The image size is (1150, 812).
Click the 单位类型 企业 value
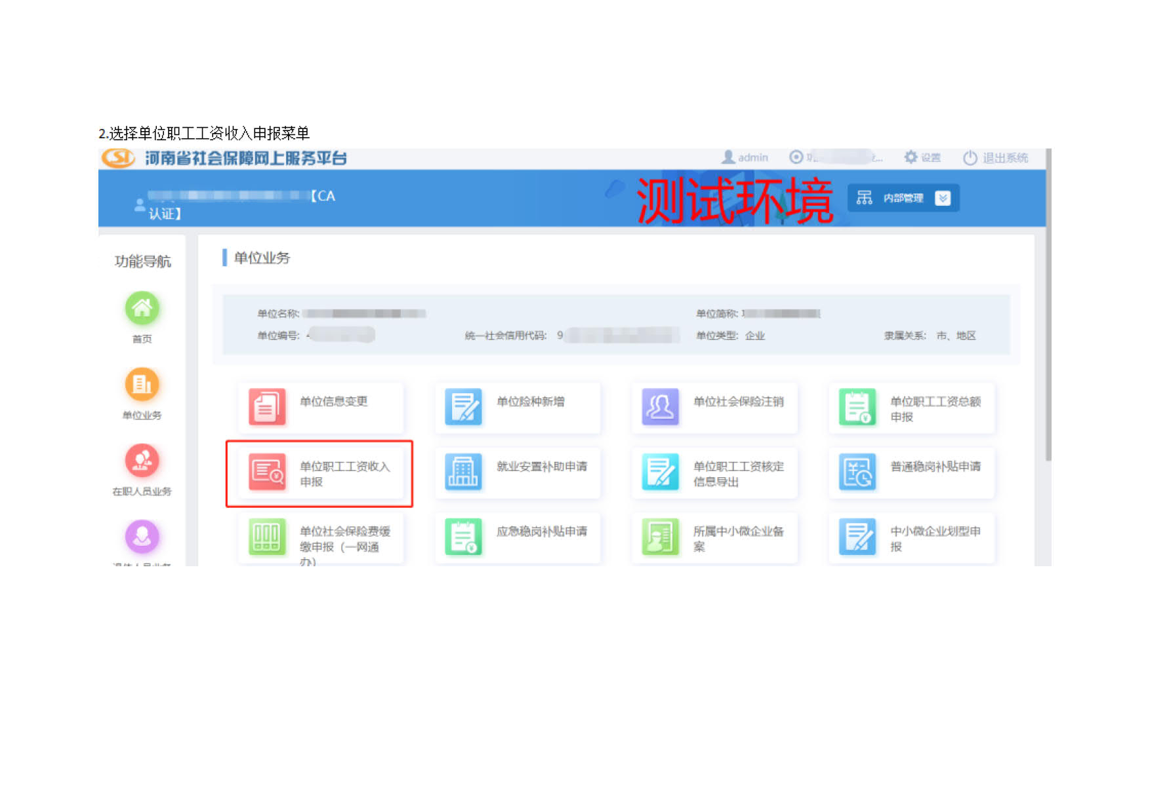coord(755,336)
